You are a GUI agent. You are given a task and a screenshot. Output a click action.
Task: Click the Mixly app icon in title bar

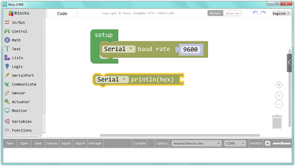click(5, 5)
